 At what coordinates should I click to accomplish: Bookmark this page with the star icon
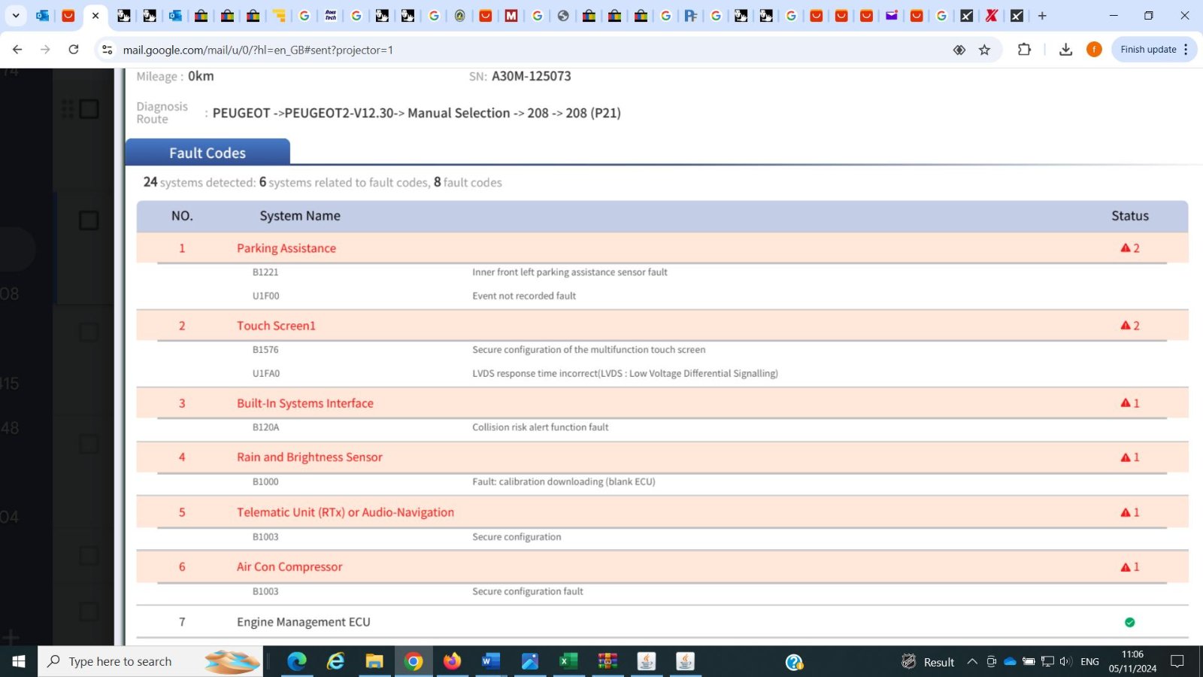click(984, 50)
